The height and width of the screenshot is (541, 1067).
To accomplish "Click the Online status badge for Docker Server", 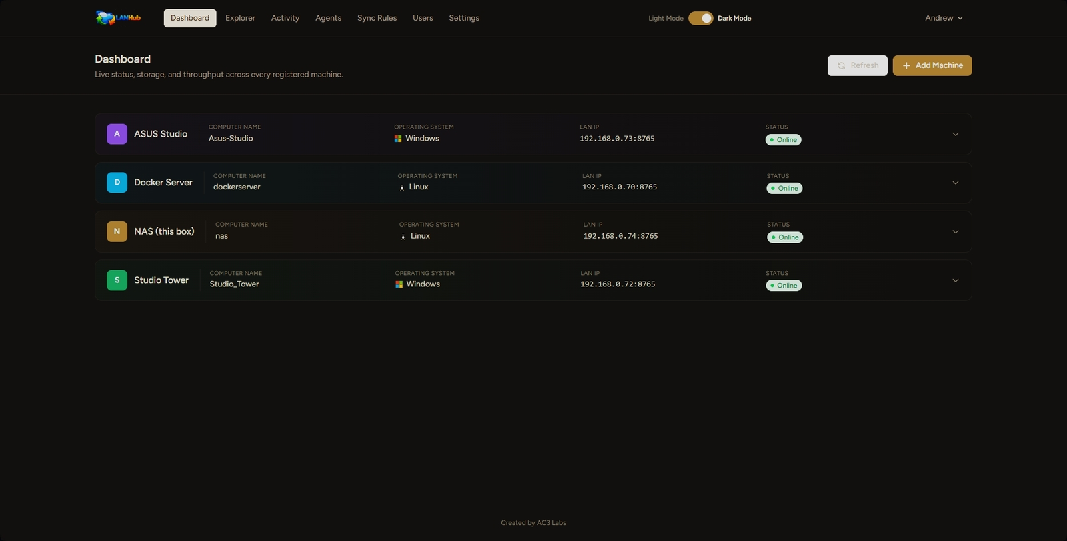I will click(x=784, y=189).
